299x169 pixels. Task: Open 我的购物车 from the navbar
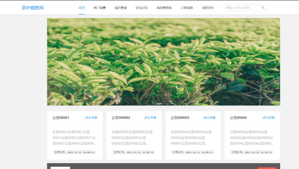pyautogui.click(x=164, y=7)
